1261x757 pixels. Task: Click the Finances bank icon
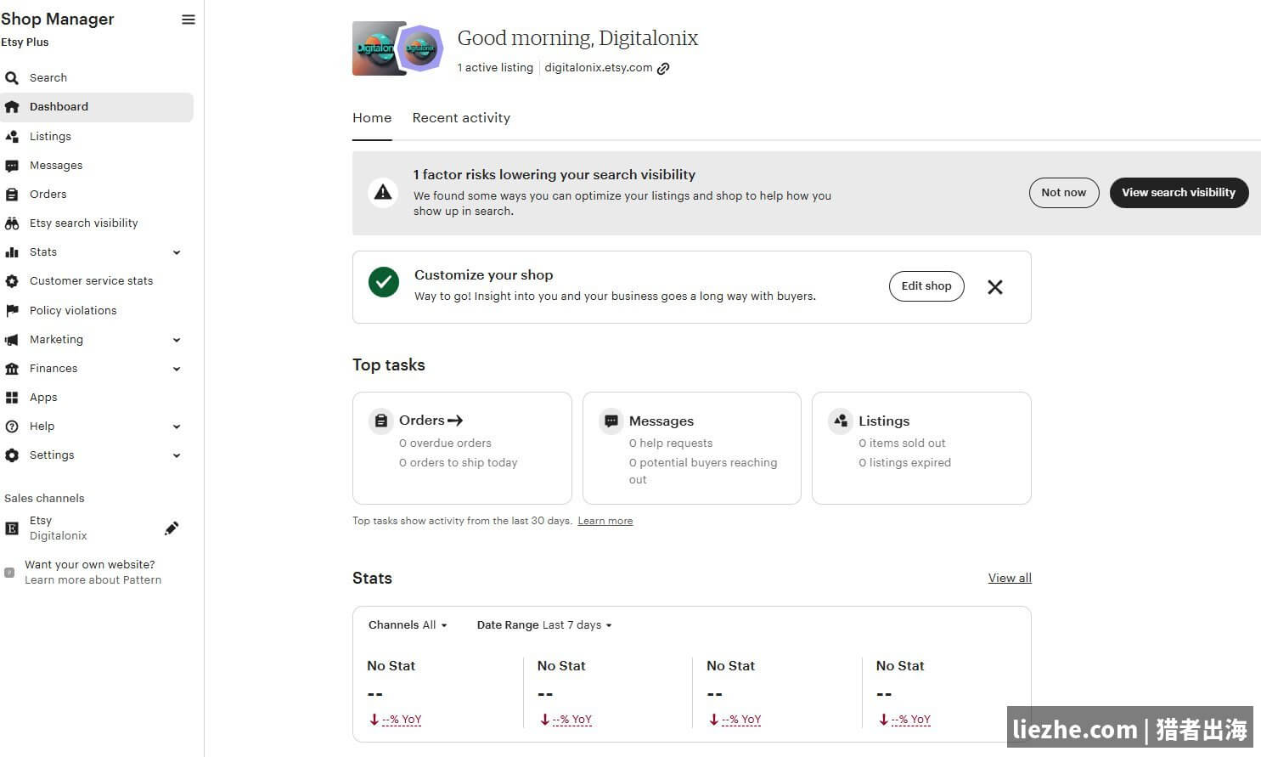12,369
